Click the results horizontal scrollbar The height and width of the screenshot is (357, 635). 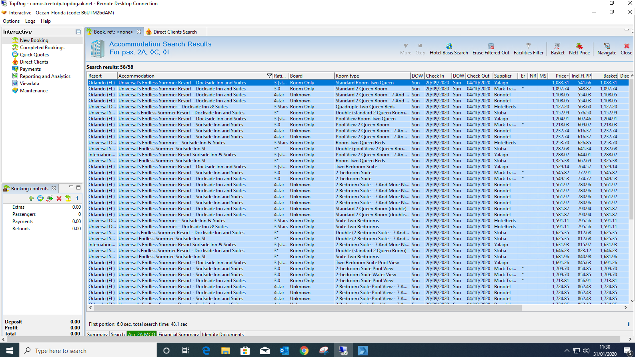[308, 308]
